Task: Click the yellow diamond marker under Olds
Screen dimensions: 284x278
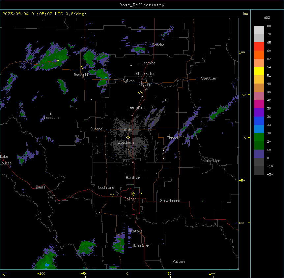Action: 128,138
